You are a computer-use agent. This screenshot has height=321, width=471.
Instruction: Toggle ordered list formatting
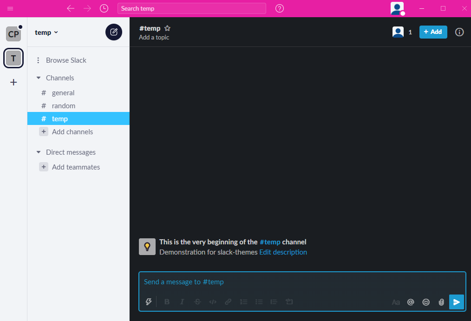(243, 302)
